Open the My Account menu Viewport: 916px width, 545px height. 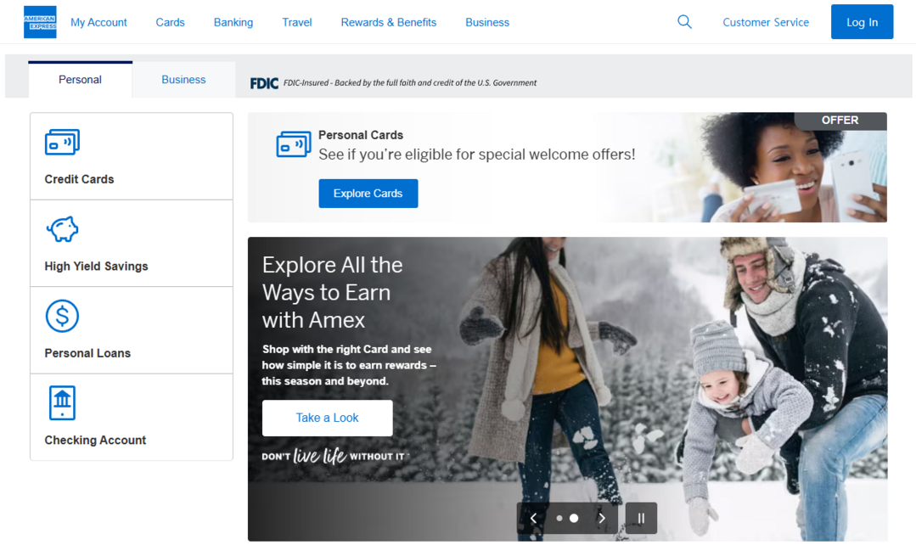coord(98,22)
